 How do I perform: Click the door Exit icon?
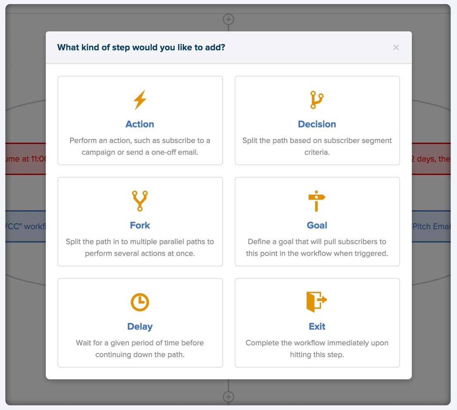tap(317, 302)
